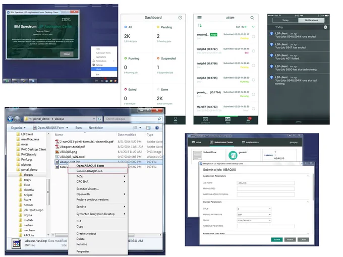This screenshot has height=257, width=343.
Task: Click the Job Name input field
Action: coord(265,183)
